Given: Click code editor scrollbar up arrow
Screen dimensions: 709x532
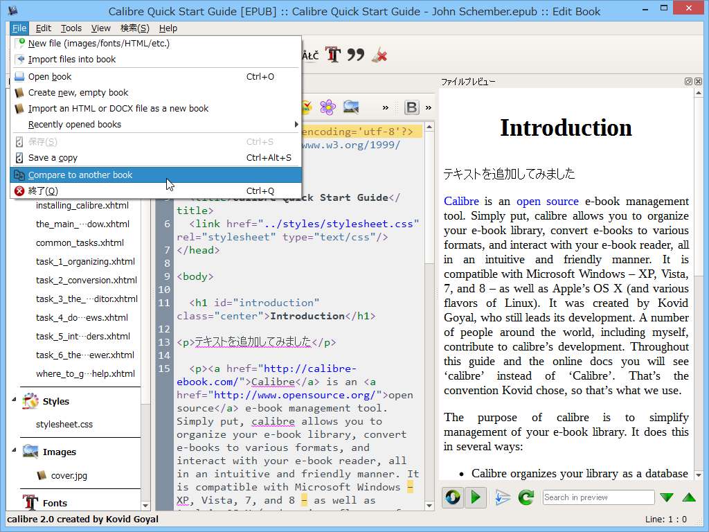Looking at the screenshot, I should [x=429, y=127].
